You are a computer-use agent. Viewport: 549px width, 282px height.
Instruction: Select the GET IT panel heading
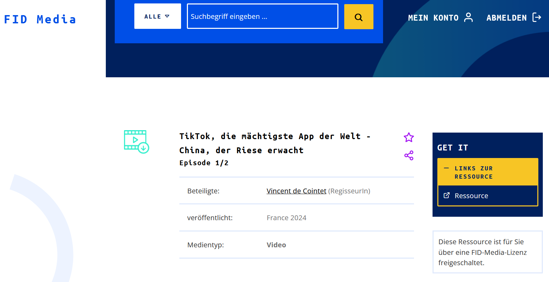(x=452, y=148)
